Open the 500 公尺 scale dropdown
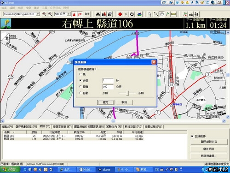This screenshot has width=230, height=173. (69, 14)
